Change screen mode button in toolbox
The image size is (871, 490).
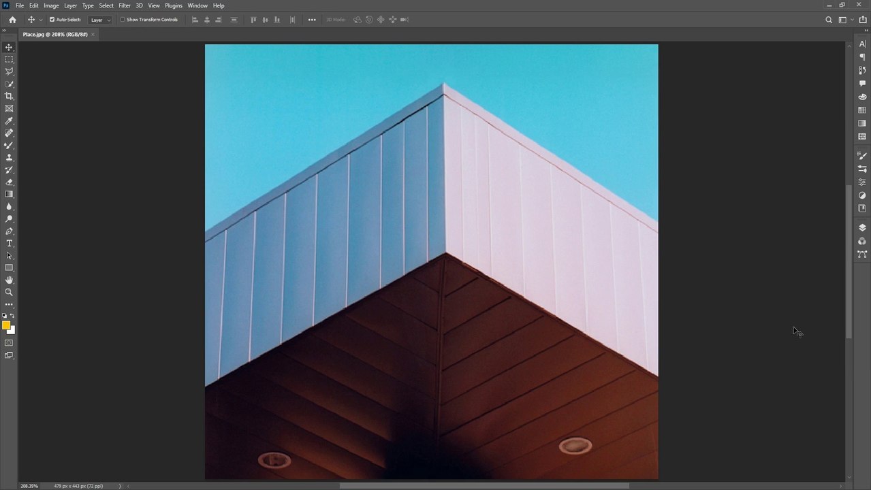tap(9, 355)
